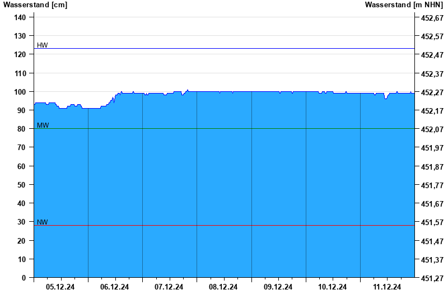Click the 452,07 value on right axis
Viewport: 448px width, 308px height.
click(432, 129)
